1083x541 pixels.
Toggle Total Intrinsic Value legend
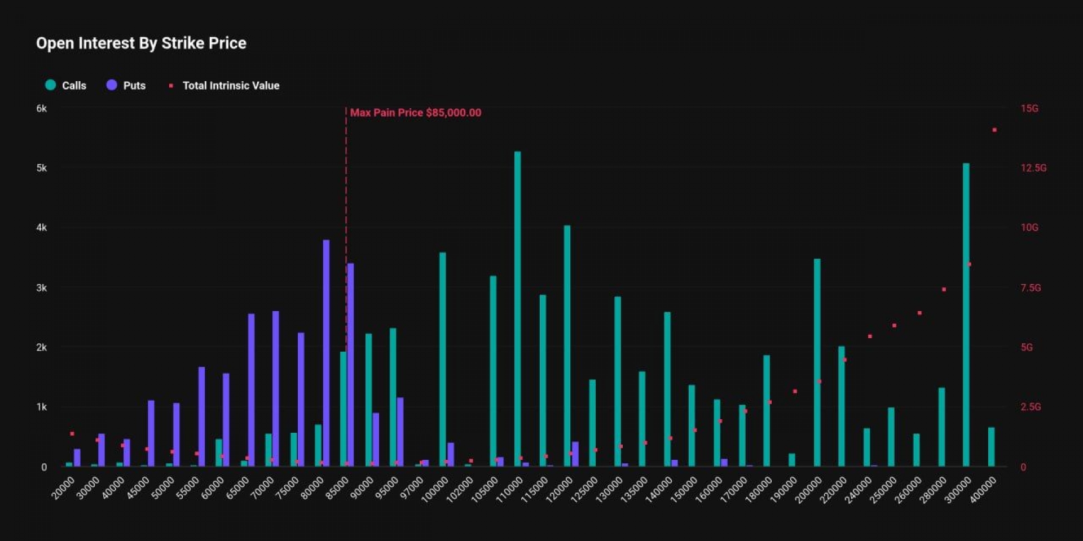tap(224, 85)
